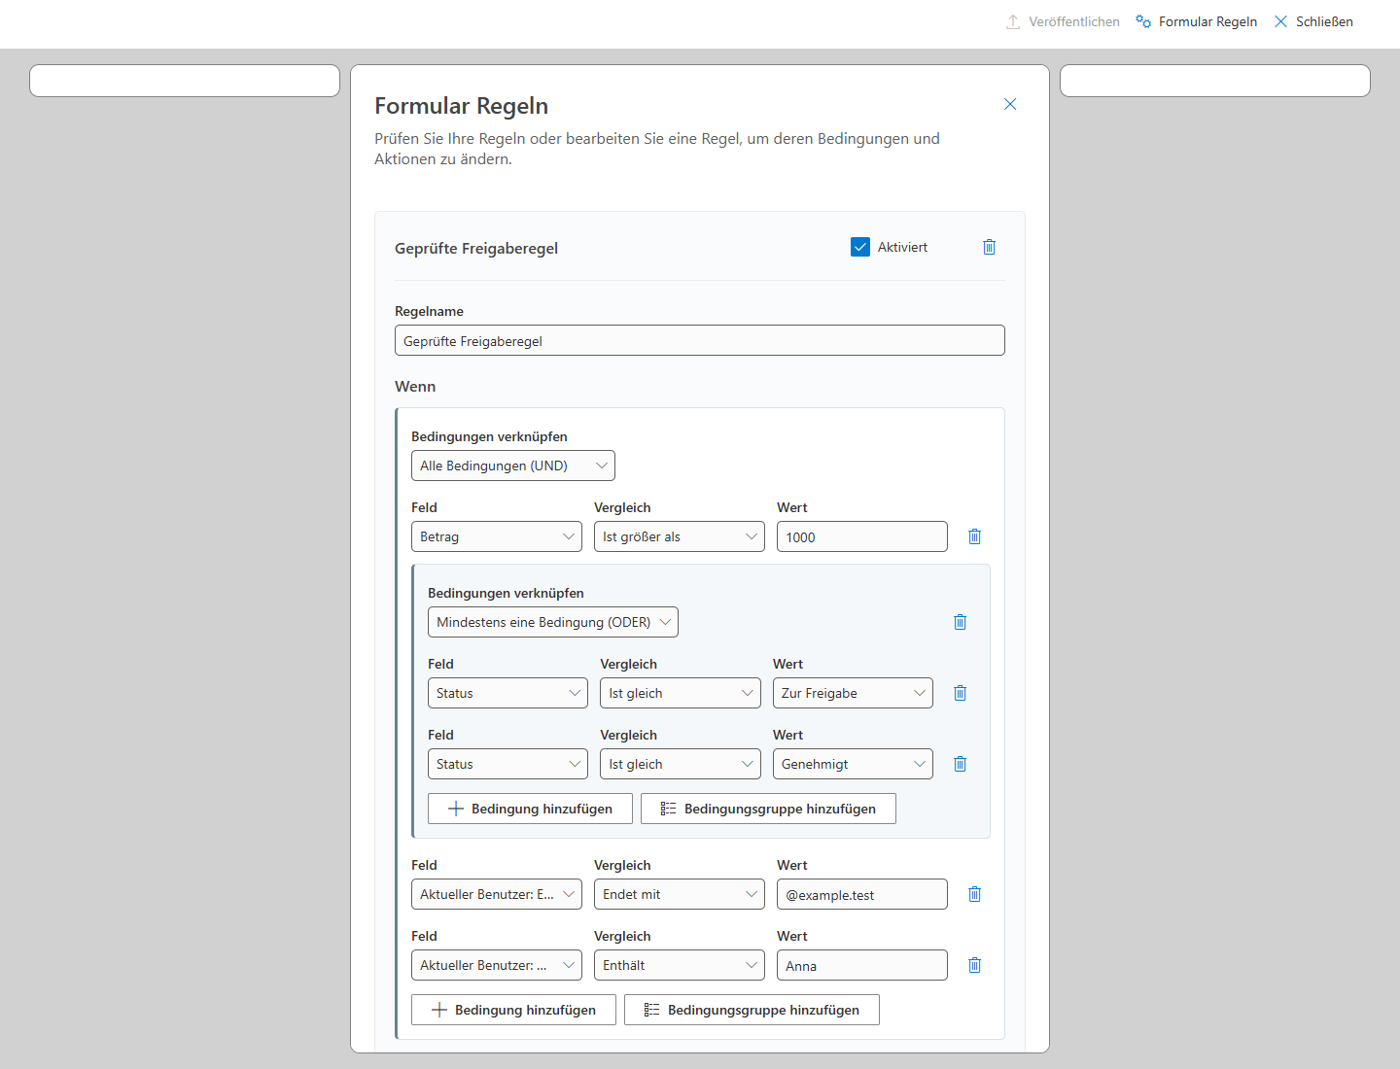Open Formular Regeln from top bar
The width and height of the screenshot is (1400, 1069).
tap(1196, 21)
